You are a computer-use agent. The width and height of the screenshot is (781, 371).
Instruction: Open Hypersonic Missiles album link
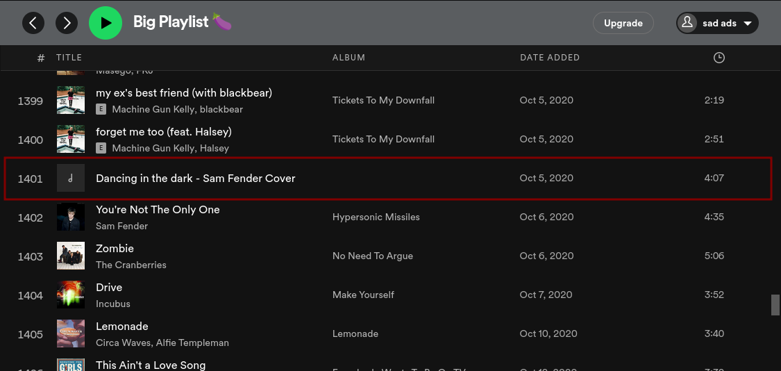click(x=376, y=217)
